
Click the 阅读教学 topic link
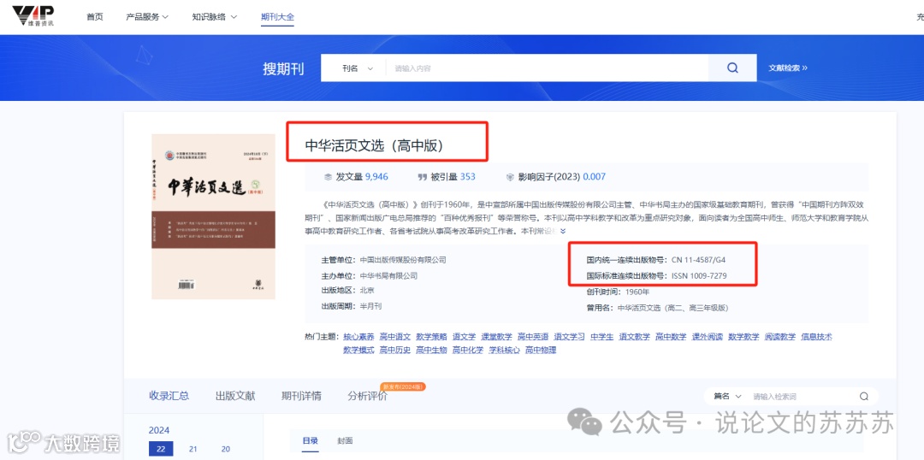click(780, 337)
